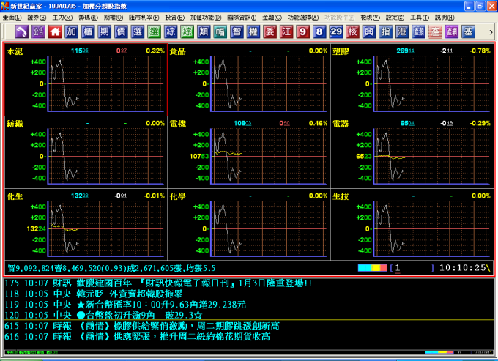Open the 智 toolbar icon
498x361 pixels.
click(237, 31)
